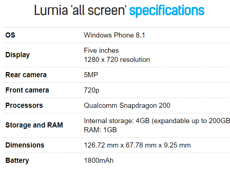Click 'Qualcomm Snapdragon 200' text
The width and height of the screenshot is (230, 169).
tap(127, 106)
